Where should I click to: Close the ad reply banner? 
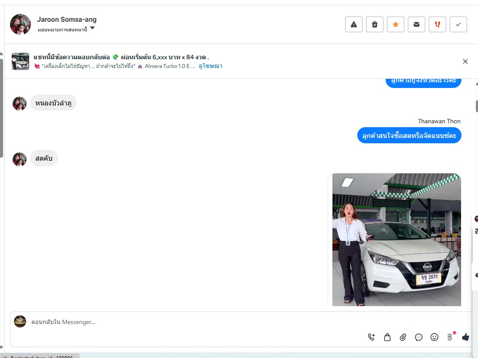[465, 61]
